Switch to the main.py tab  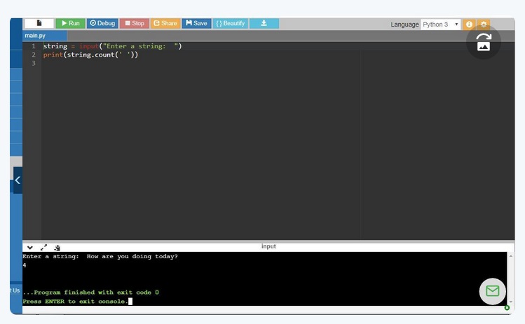[x=35, y=35]
